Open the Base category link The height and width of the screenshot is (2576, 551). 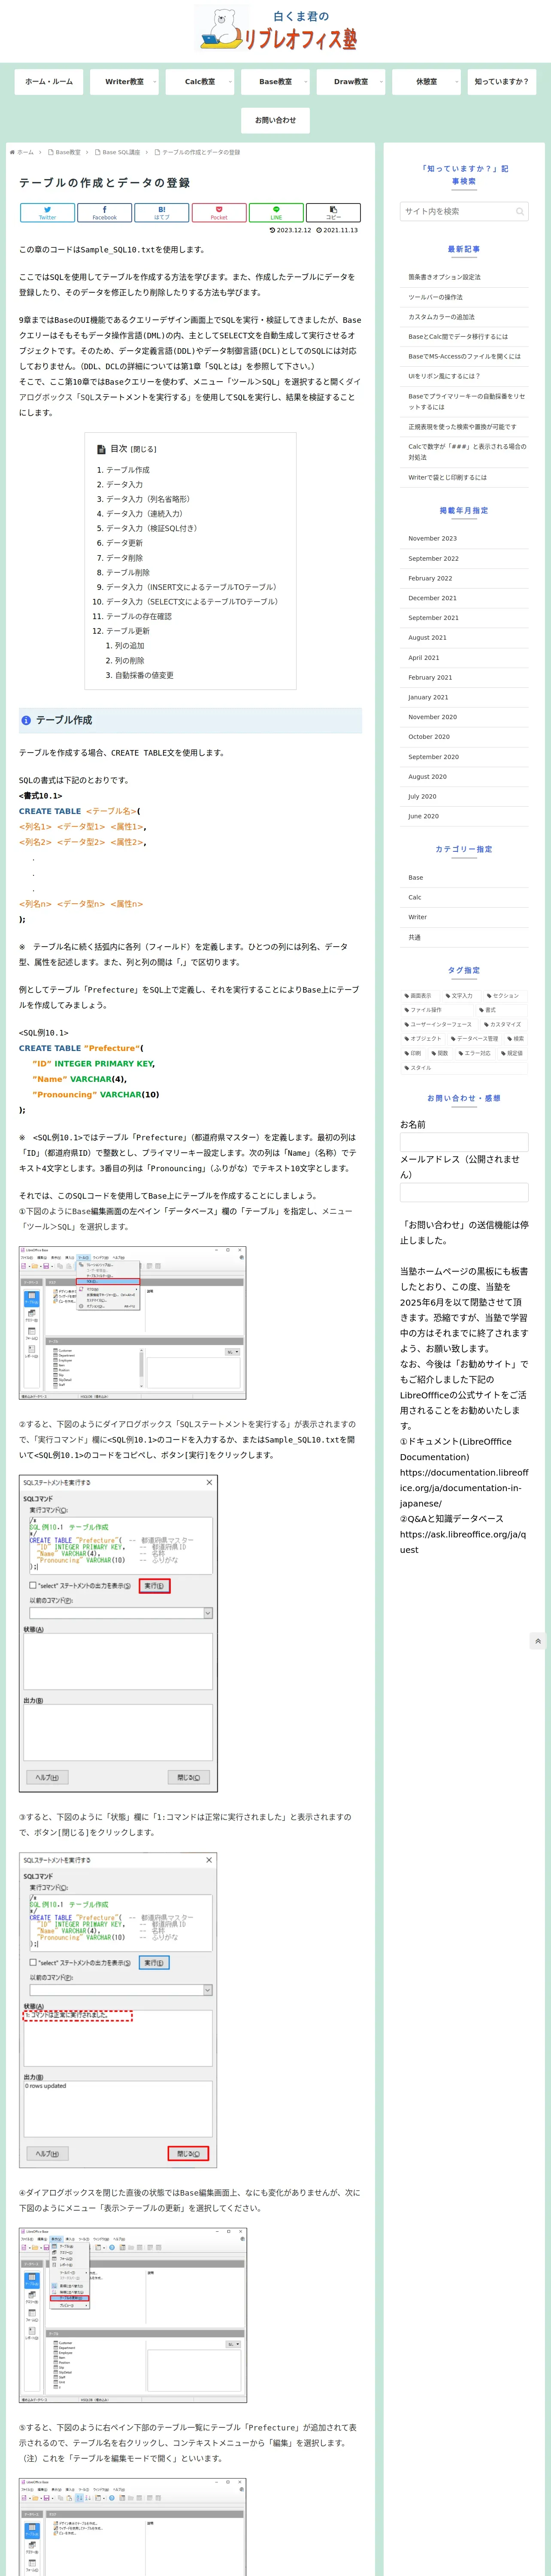(x=464, y=878)
